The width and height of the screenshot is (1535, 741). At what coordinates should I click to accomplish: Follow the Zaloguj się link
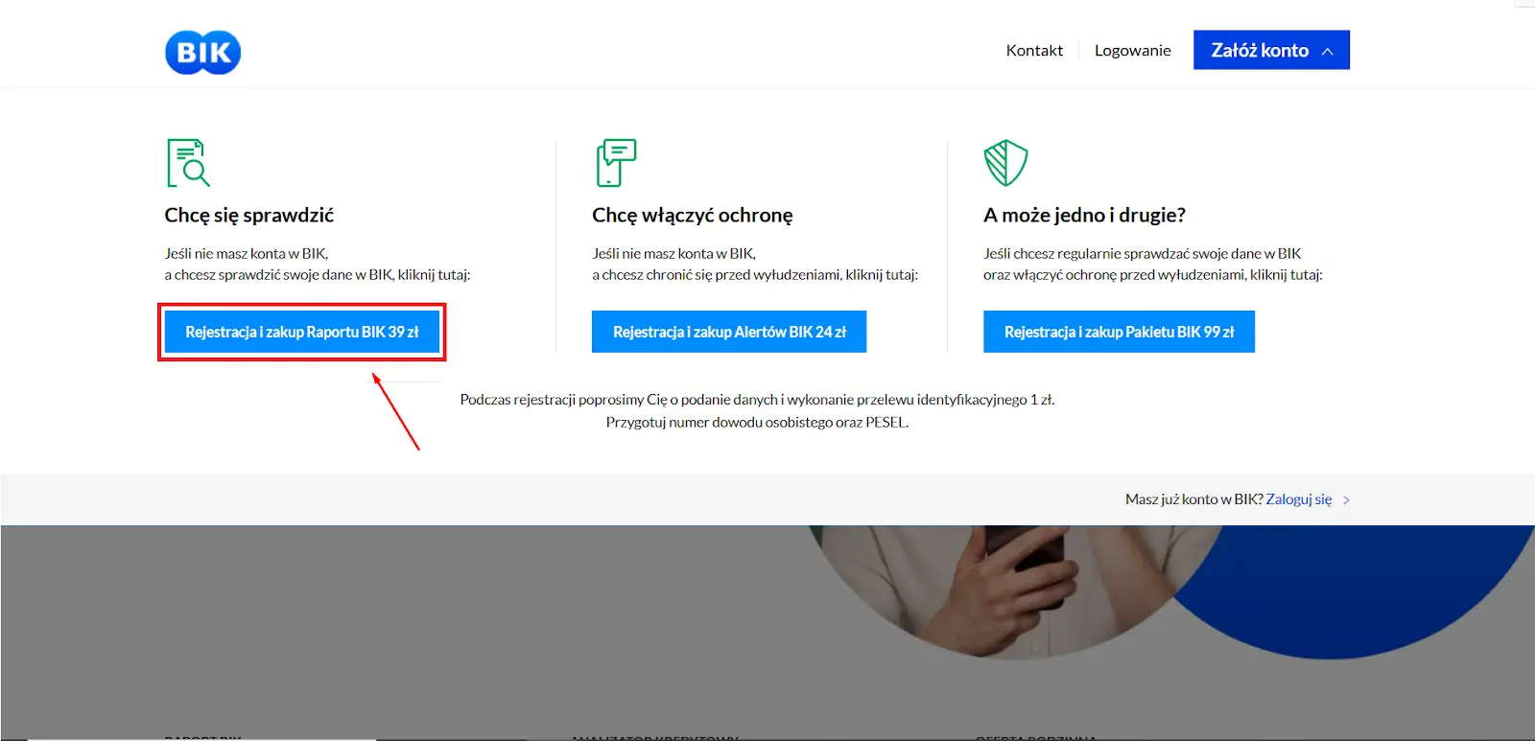[x=1299, y=499]
